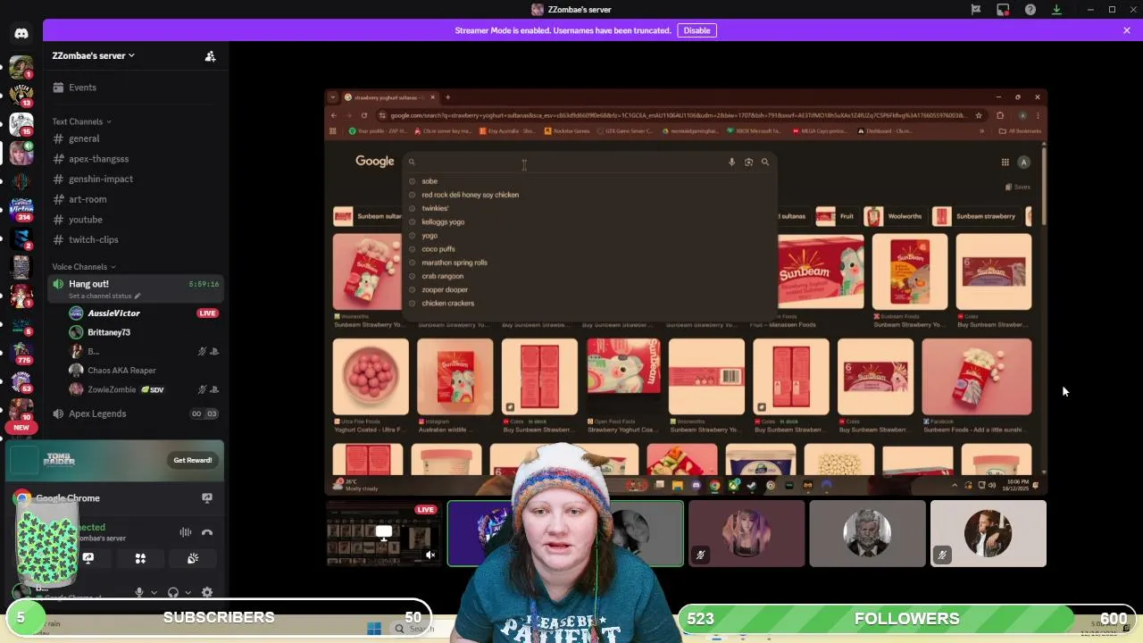Screen dimensions: 1143x643
Task: Select the bearded man participant tile with mute icon
Action: pos(989,533)
